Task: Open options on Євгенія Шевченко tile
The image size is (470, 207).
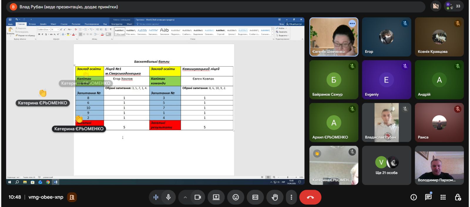Action: click(352, 23)
